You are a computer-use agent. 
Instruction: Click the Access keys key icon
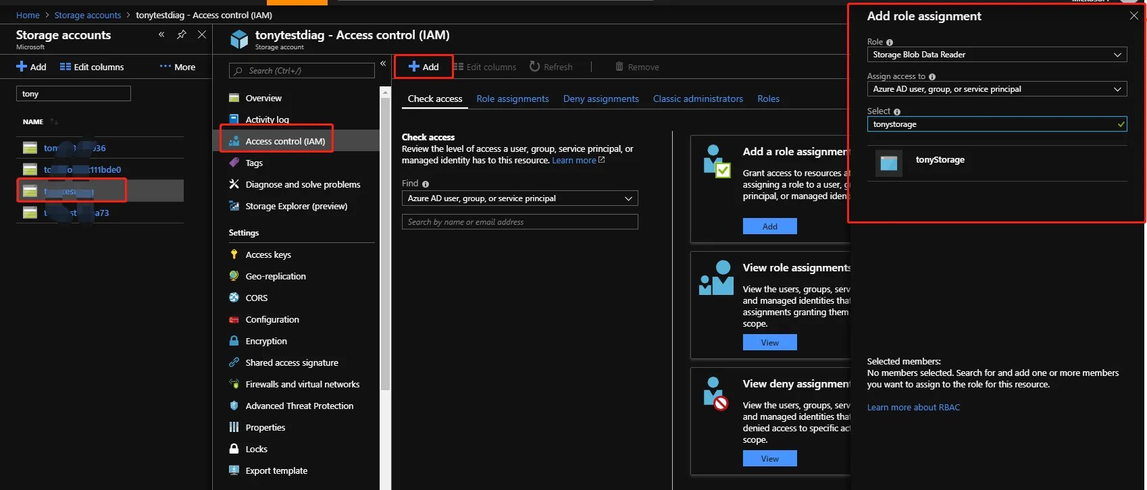coord(234,254)
